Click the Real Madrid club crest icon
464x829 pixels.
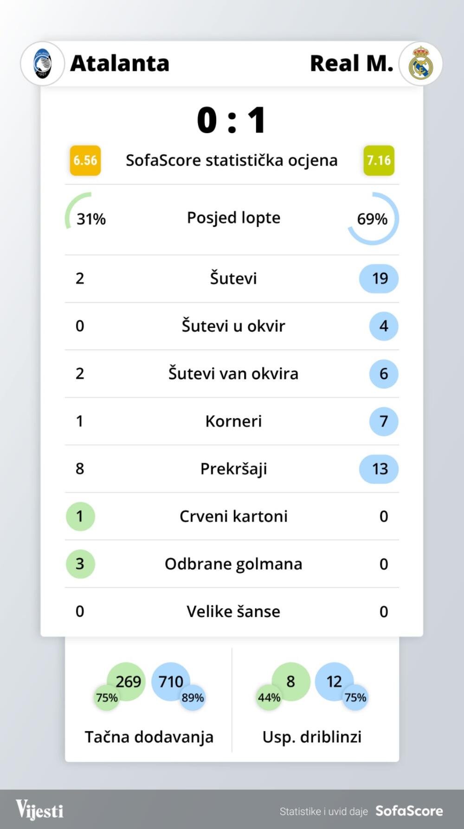pos(420,64)
